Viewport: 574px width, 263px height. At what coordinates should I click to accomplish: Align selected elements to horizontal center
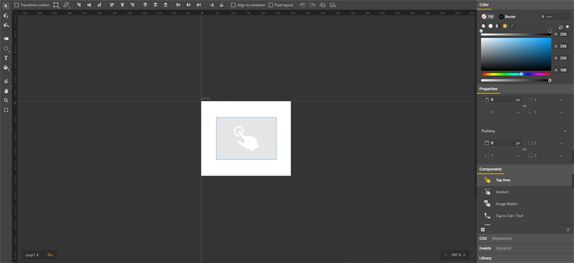point(122,5)
